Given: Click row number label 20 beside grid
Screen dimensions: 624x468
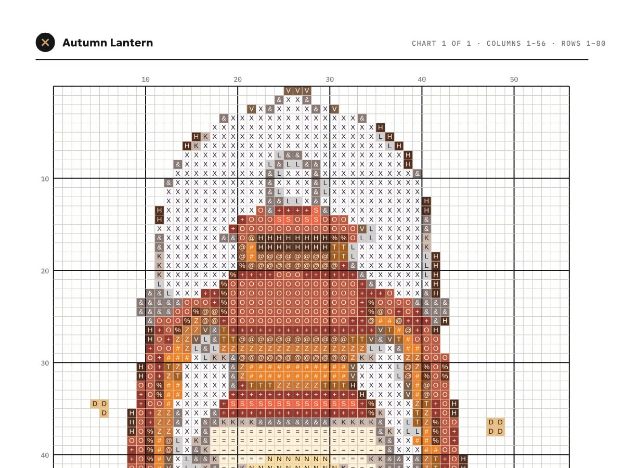Looking at the screenshot, I should tap(45, 271).
